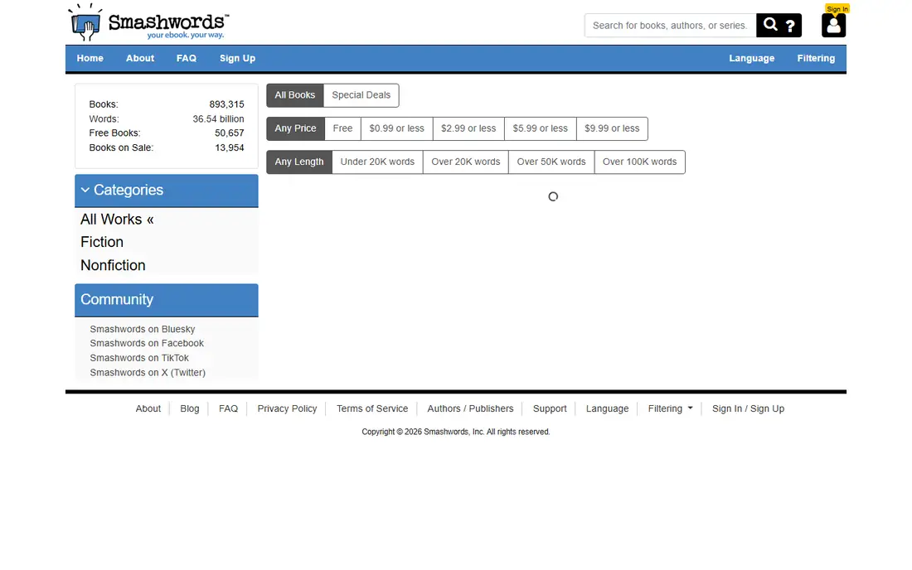
Task: Open the Language menu in navigation bar
Action: pos(751,58)
